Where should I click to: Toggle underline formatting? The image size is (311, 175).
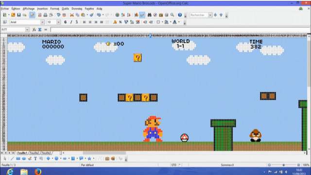[x=77, y=22]
